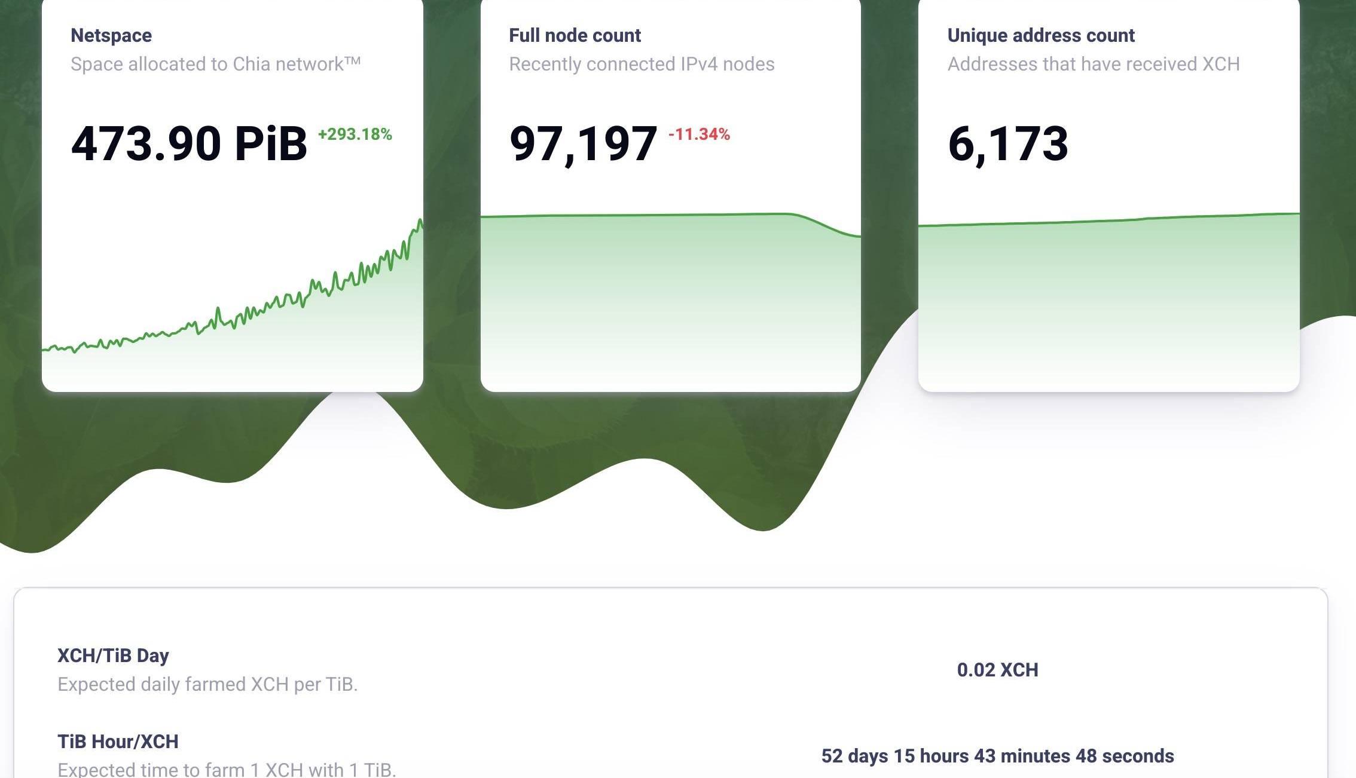Click the Netspace card title

111,35
